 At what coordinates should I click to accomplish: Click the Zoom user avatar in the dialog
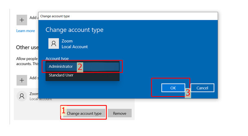54,44
